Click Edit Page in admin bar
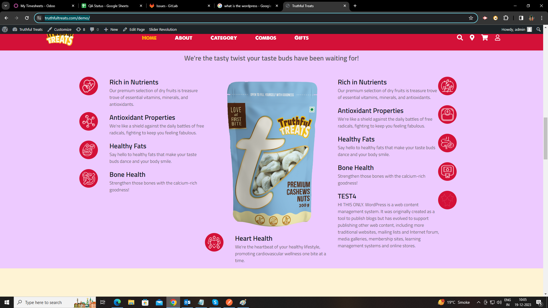Screen dimensions: 548x308 [x=134, y=29]
